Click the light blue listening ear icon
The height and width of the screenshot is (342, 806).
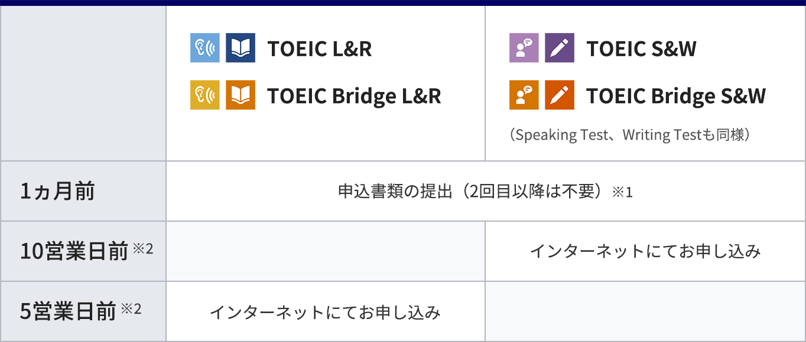pos(205,48)
